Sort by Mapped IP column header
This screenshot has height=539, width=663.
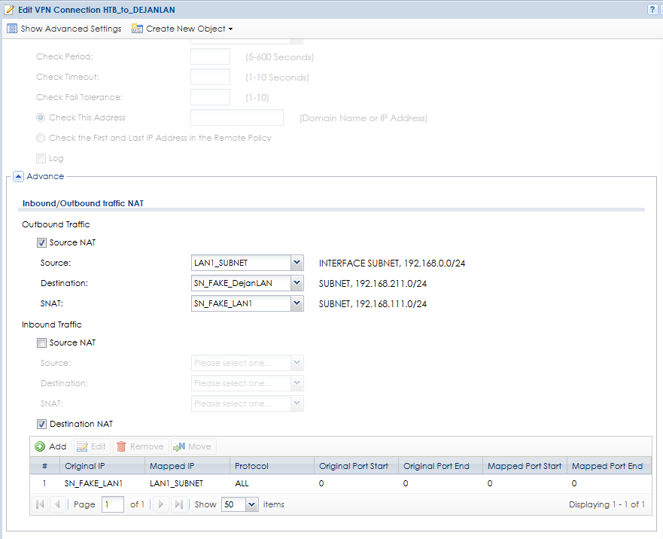pos(187,466)
